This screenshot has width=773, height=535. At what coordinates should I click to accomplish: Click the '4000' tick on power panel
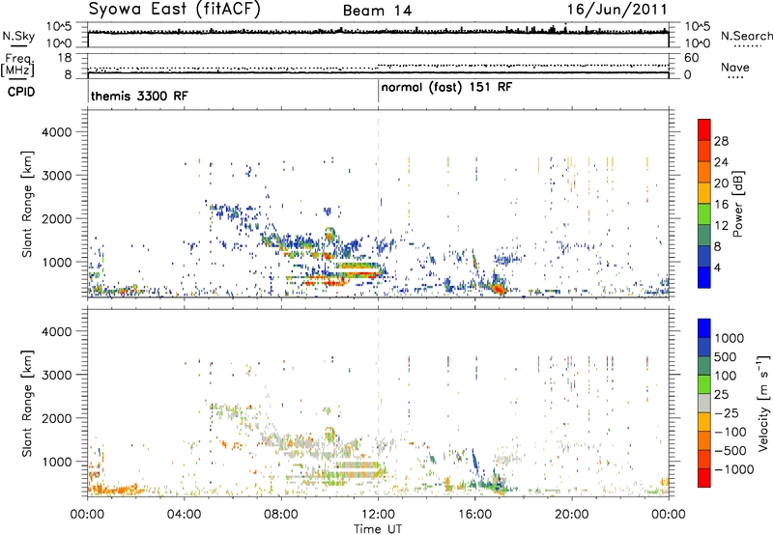pos(56,132)
